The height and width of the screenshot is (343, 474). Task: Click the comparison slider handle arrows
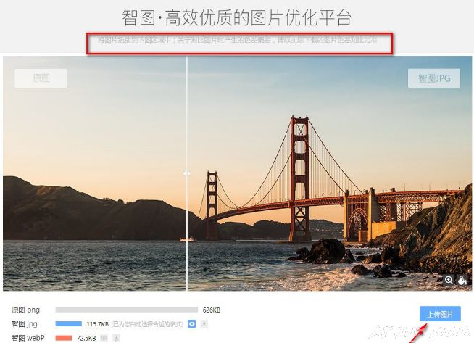coord(187,173)
